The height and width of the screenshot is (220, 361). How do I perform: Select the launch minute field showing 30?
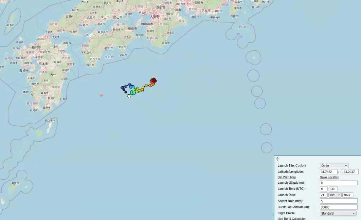333,189
